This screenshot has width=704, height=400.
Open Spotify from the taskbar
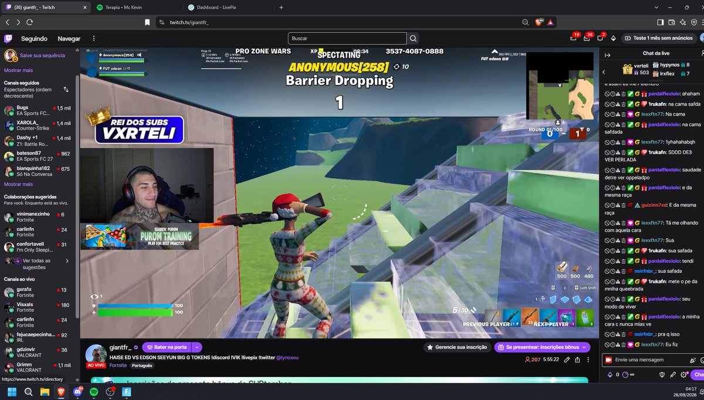pos(94,391)
